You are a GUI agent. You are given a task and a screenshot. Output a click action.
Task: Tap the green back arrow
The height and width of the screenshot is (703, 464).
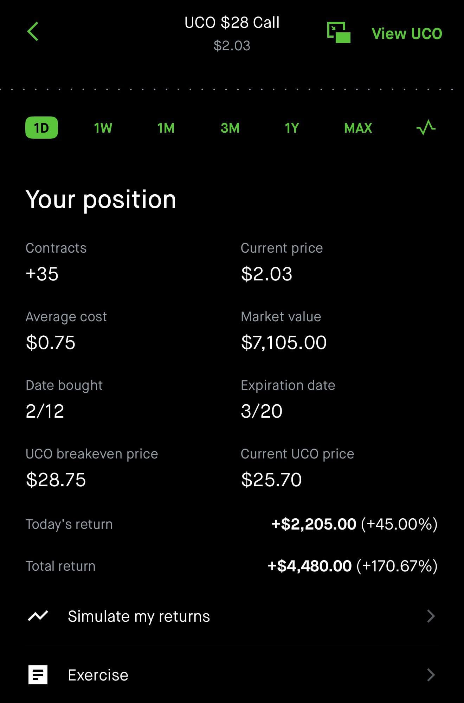coord(33,32)
